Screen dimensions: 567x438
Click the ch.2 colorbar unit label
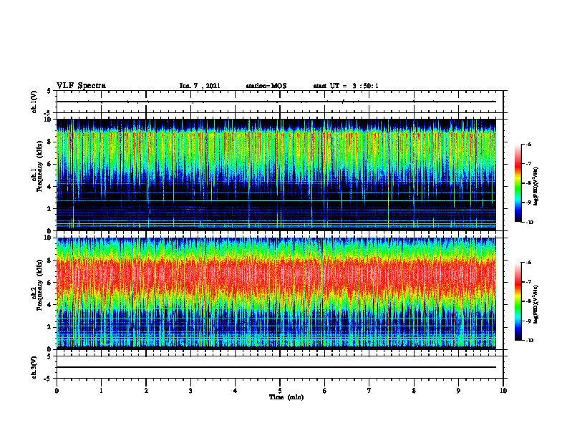pyautogui.click(x=536, y=304)
